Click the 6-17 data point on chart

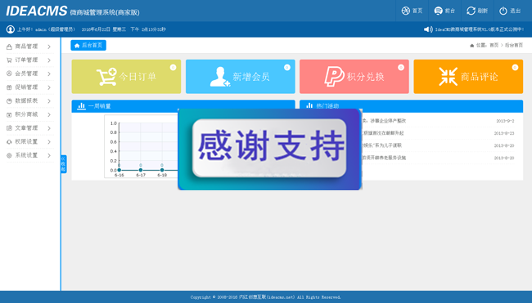click(x=141, y=170)
